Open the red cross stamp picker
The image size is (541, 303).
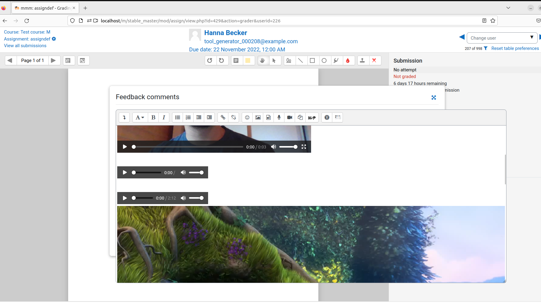pyautogui.click(x=374, y=60)
